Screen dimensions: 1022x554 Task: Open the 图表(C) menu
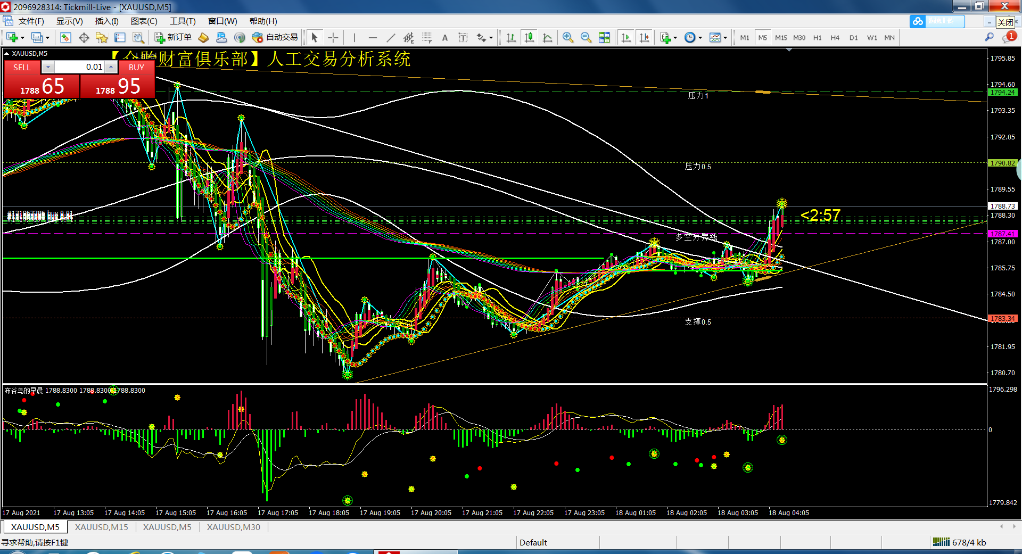pyautogui.click(x=144, y=21)
